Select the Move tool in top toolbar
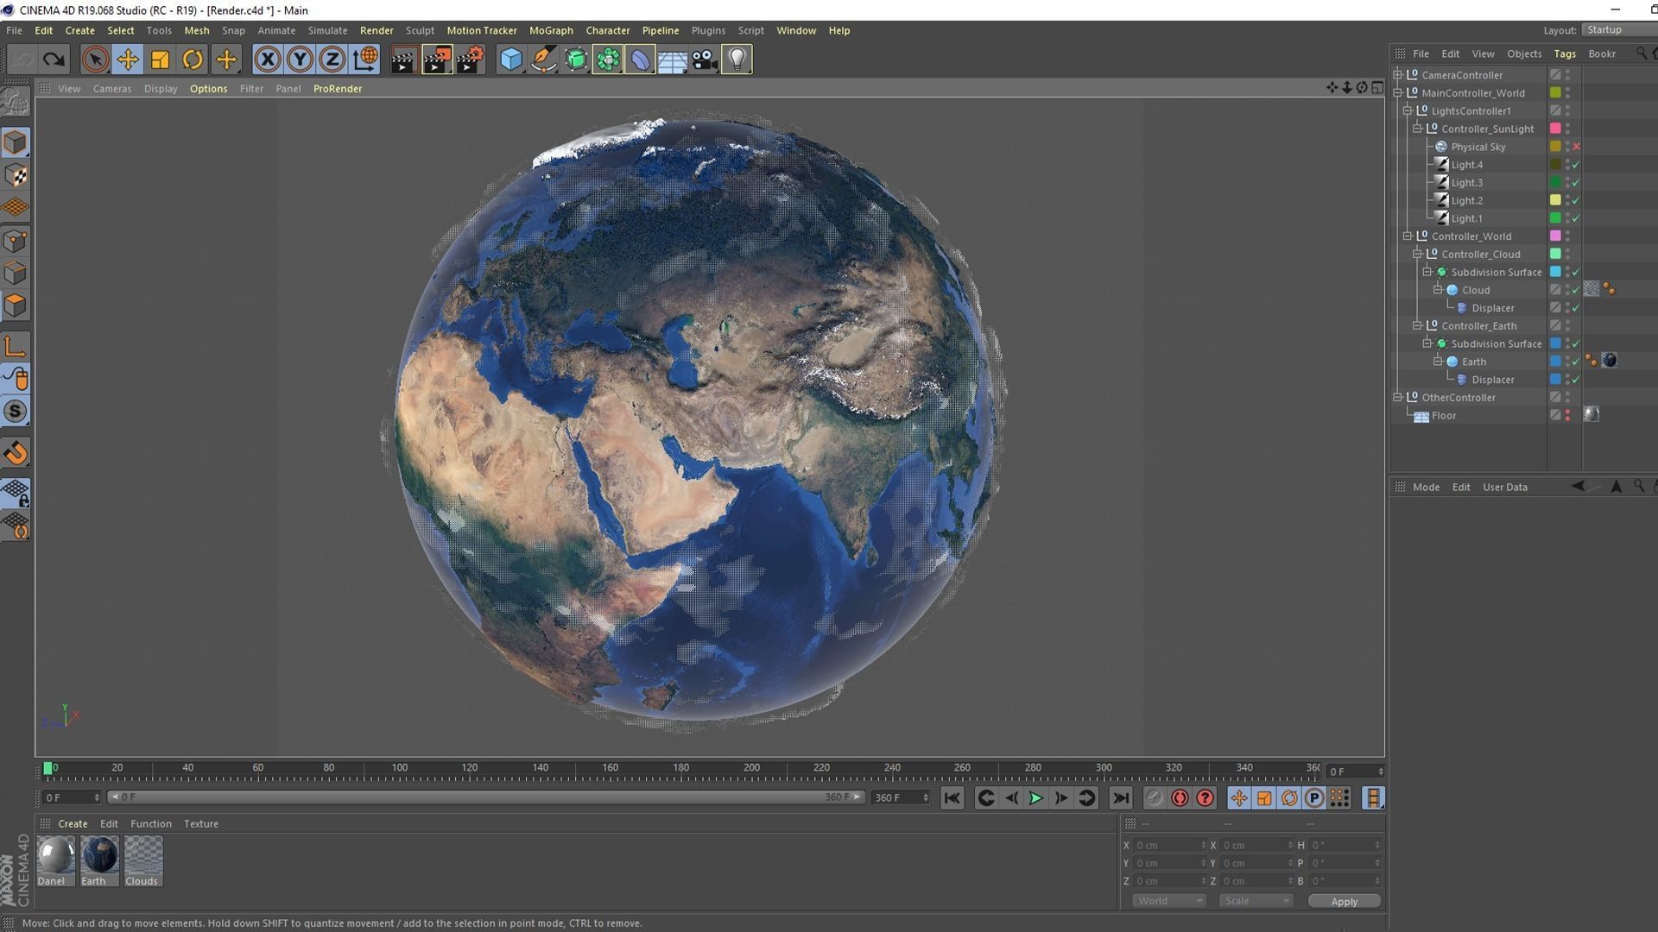 point(127,60)
